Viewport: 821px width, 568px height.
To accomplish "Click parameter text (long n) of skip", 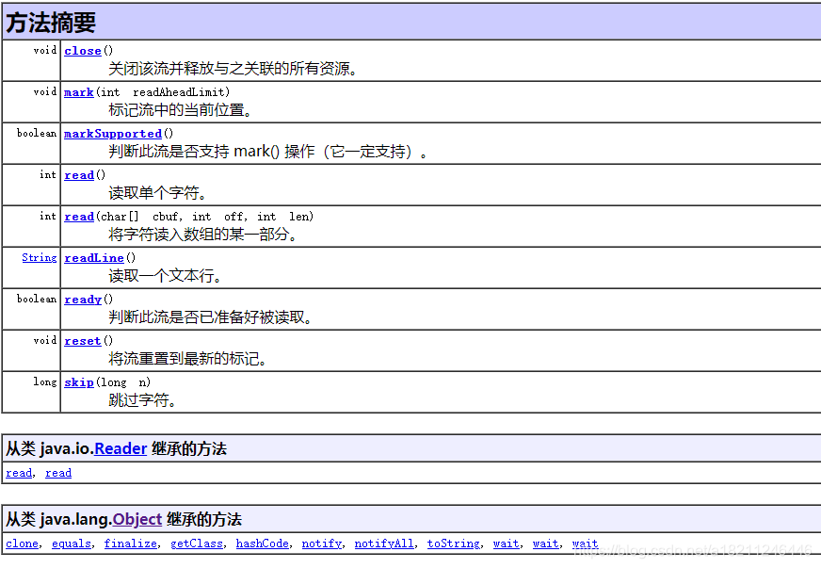I will coord(123,382).
